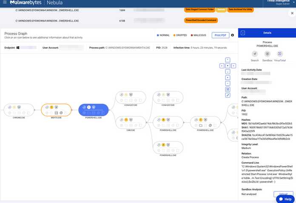Open the hamburger navigation menu
The height and width of the screenshot is (203, 296).
coord(5,2)
